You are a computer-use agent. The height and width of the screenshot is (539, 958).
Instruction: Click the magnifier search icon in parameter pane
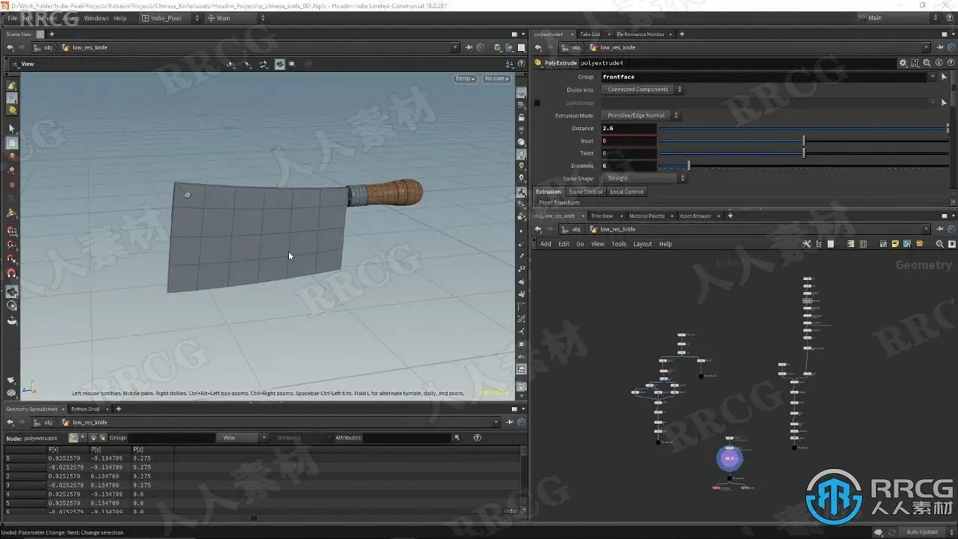pyautogui.click(x=927, y=64)
